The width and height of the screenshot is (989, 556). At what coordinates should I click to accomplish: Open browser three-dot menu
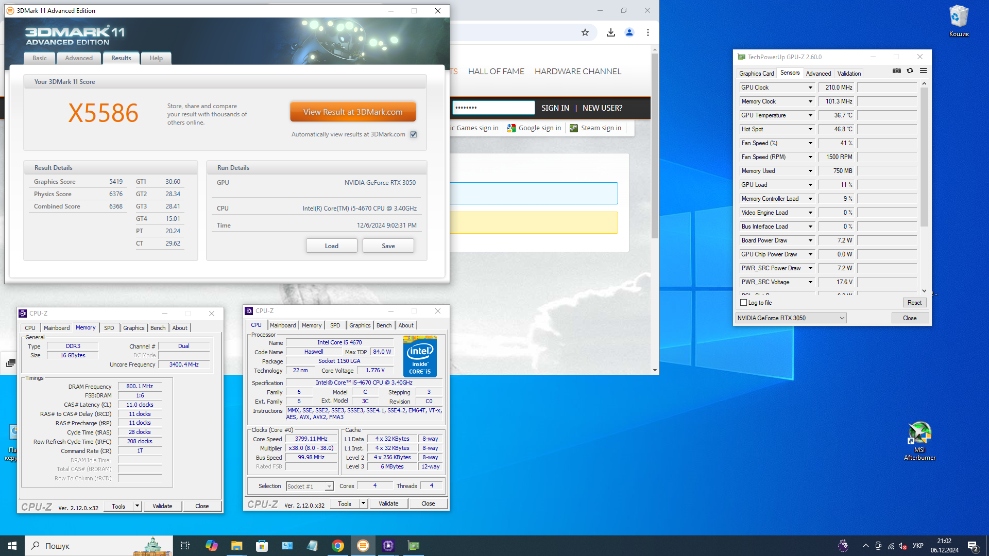(648, 32)
